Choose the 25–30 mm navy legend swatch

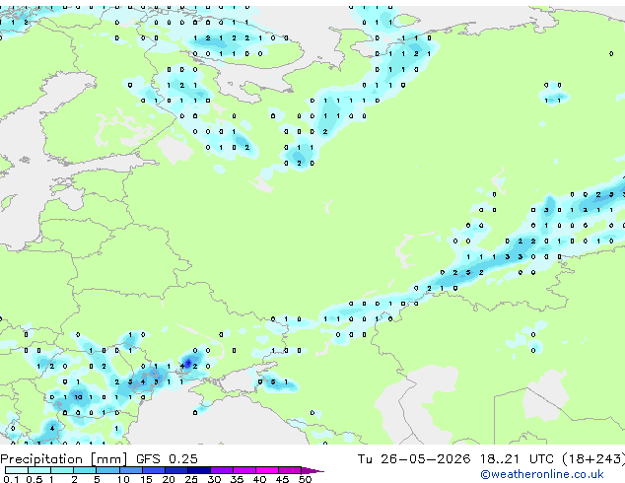(198, 470)
